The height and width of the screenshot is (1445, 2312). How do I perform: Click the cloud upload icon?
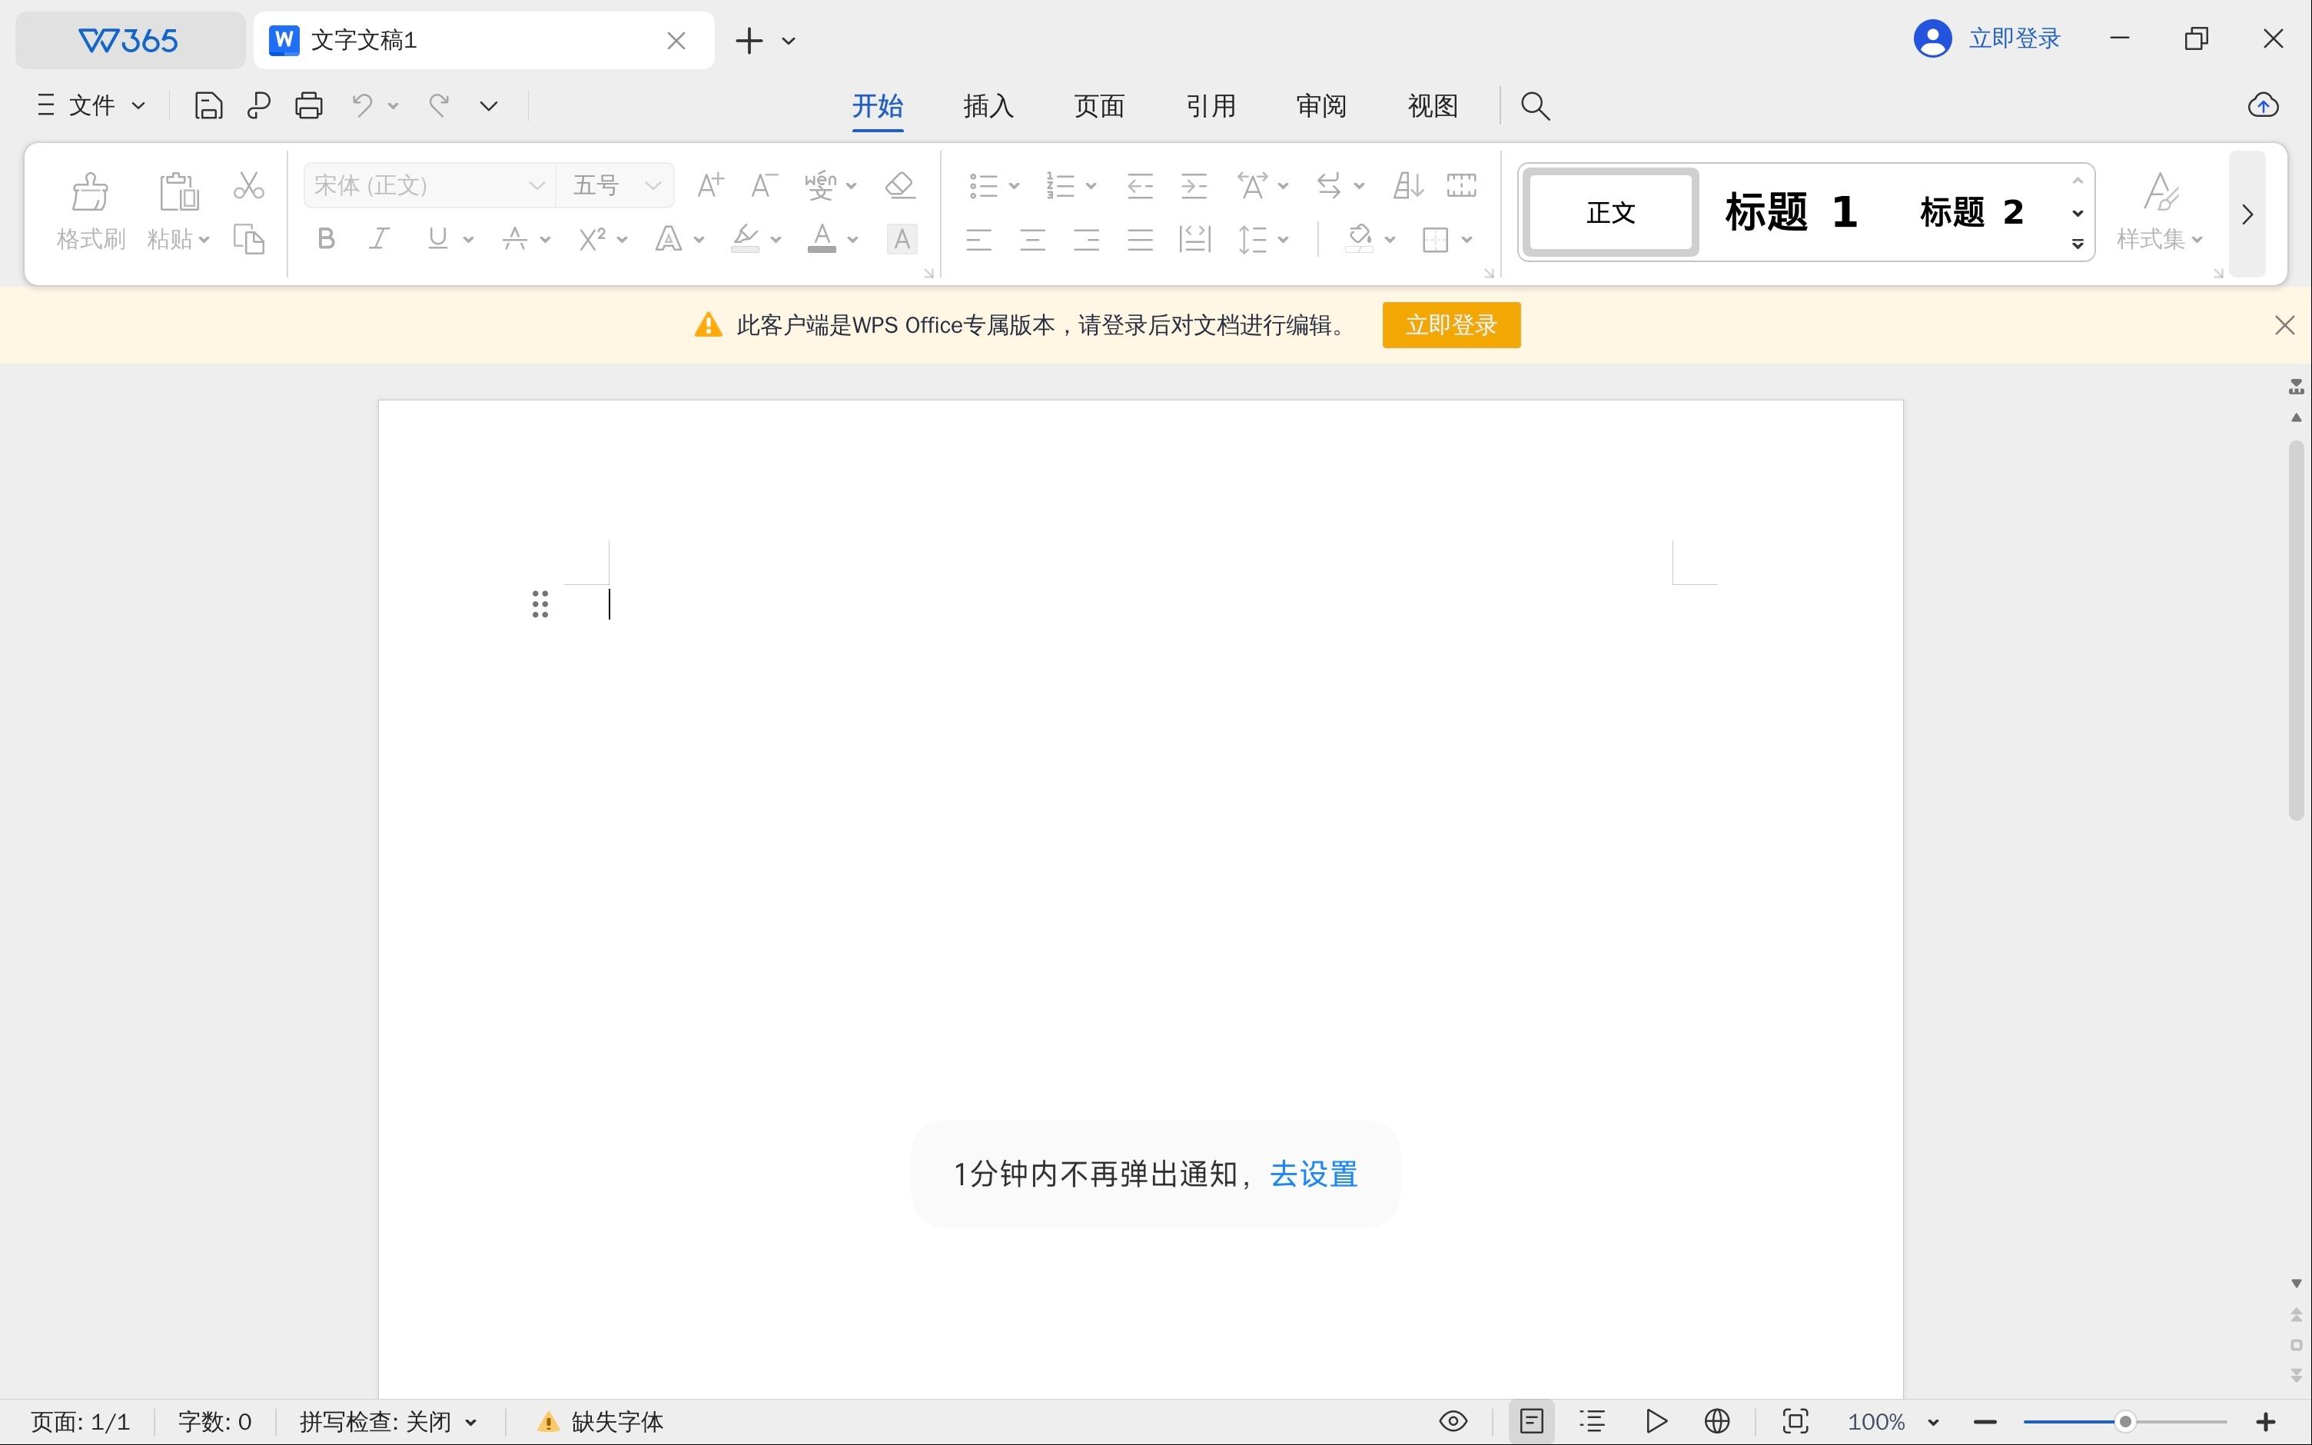pyautogui.click(x=2264, y=105)
